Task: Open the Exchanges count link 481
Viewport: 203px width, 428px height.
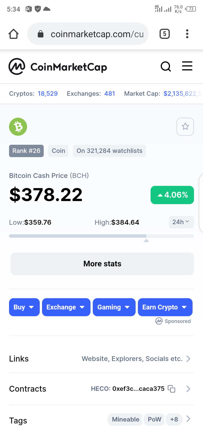Action: click(110, 94)
